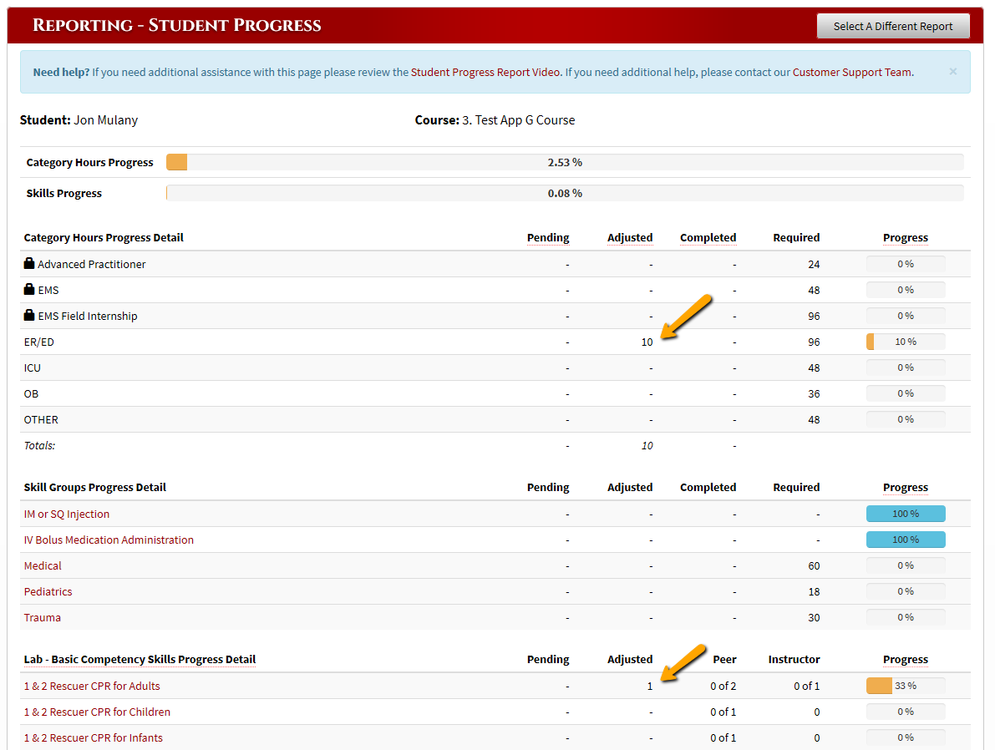This screenshot has height=750, width=995.
Task: View the Trauma skill group details
Action: click(42, 617)
